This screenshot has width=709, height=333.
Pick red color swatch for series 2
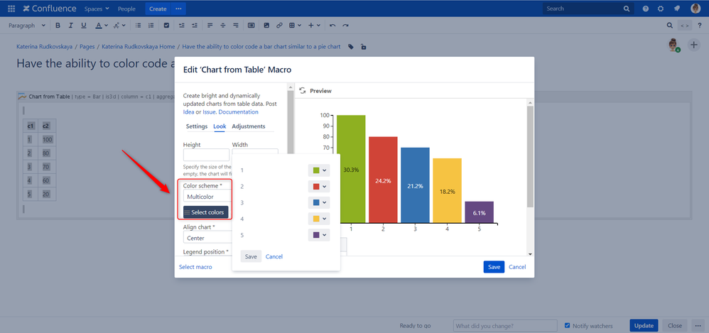point(316,187)
